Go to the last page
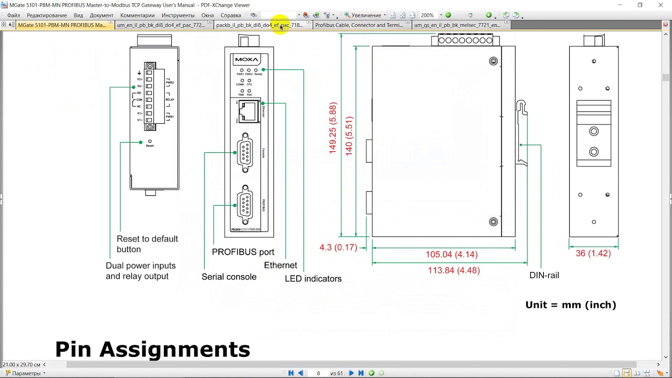This screenshot has height=378, width=672. (x=361, y=373)
